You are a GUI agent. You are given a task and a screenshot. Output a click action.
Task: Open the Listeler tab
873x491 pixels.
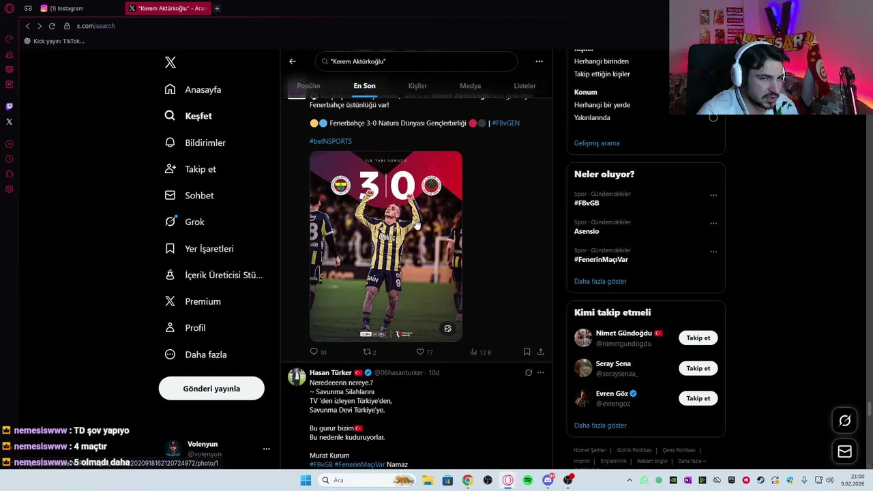(525, 86)
